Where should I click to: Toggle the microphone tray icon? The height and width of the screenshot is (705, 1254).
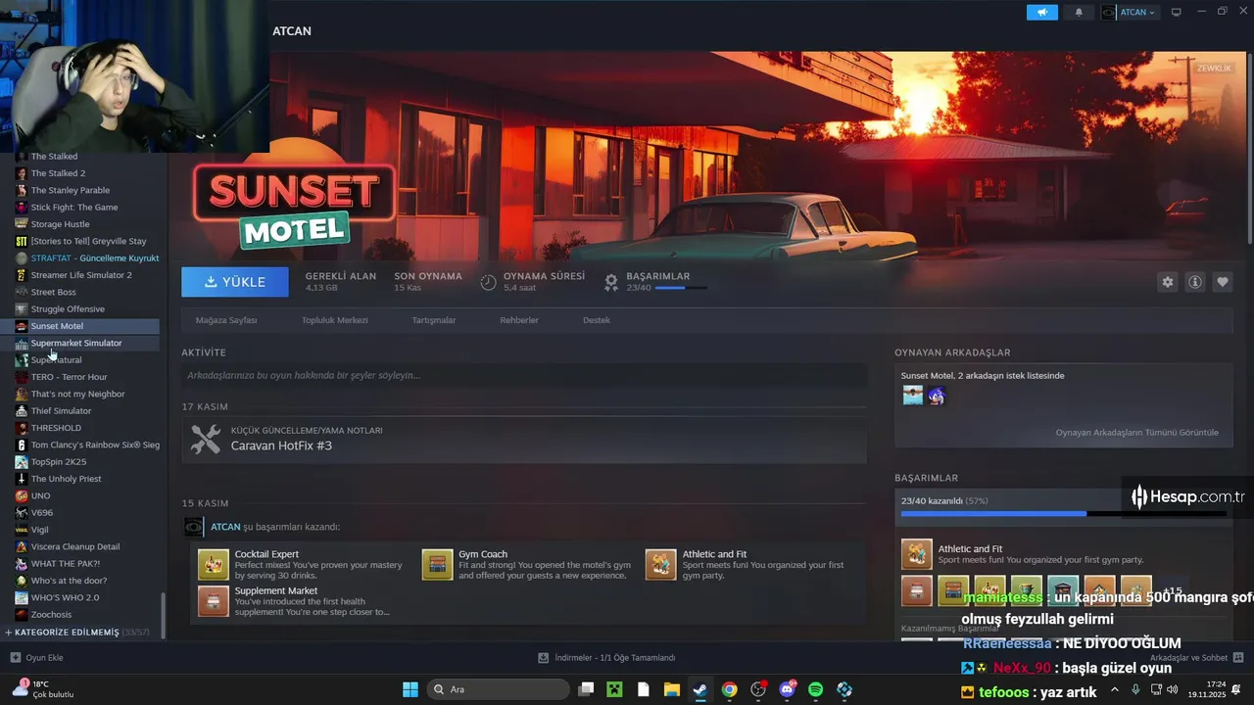pyautogui.click(x=1135, y=689)
